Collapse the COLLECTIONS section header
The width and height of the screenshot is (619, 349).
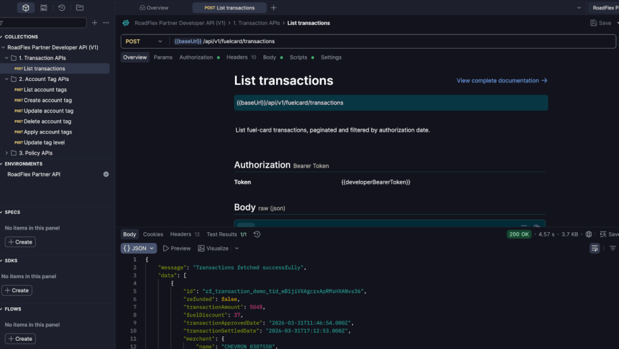(x=21, y=37)
